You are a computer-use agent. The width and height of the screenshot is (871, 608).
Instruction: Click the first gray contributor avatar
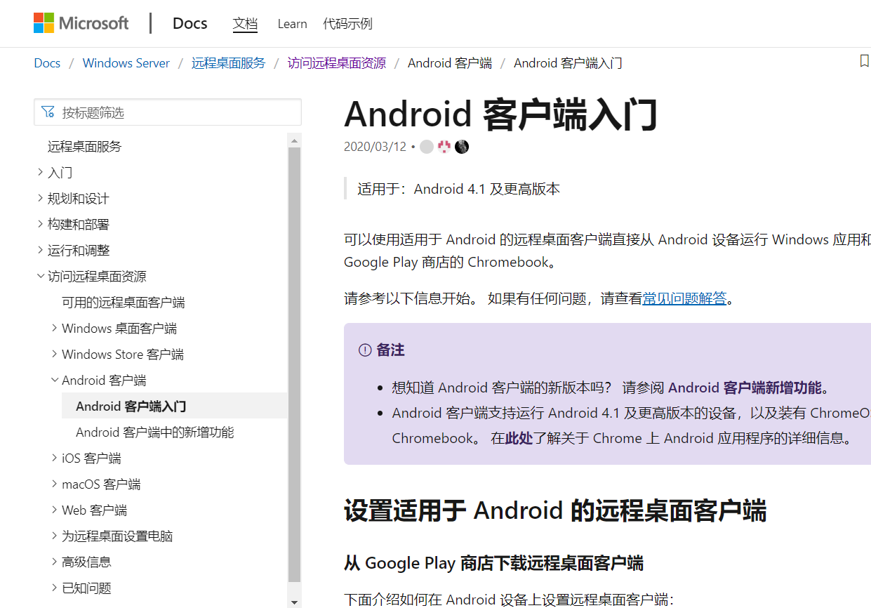427,147
